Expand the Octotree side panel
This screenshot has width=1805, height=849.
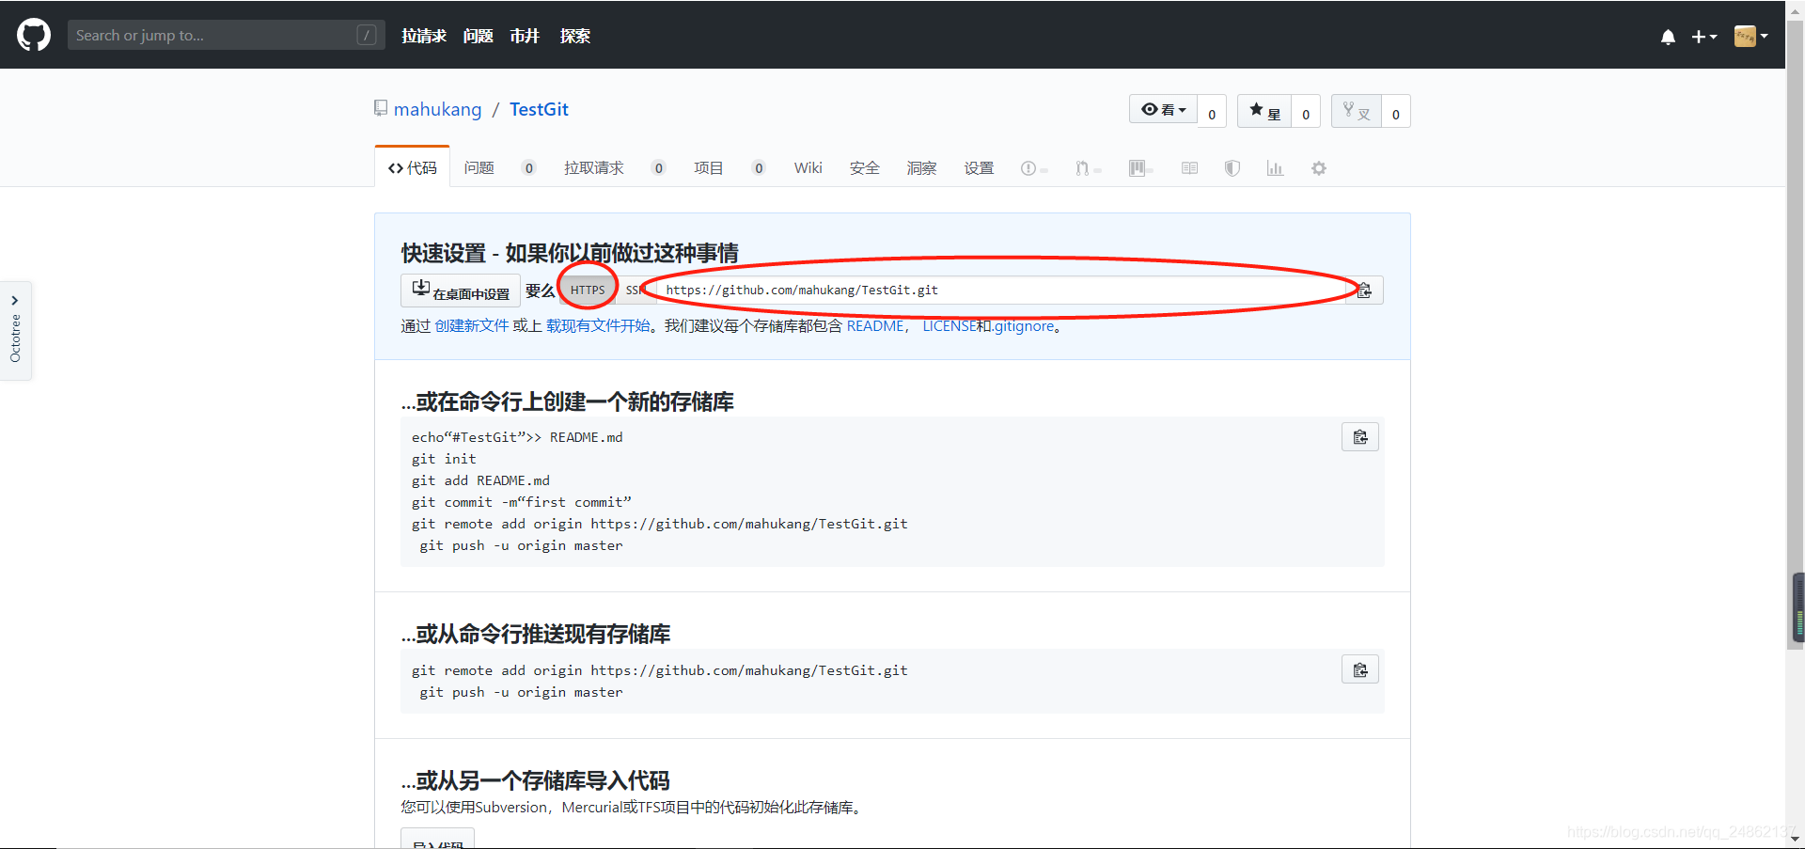(15, 331)
